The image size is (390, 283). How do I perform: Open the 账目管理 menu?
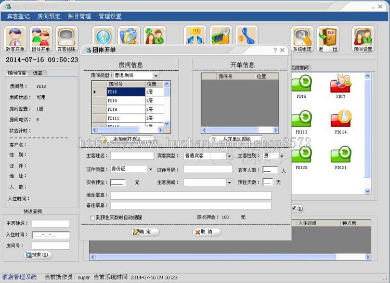[x=80, y=17]
